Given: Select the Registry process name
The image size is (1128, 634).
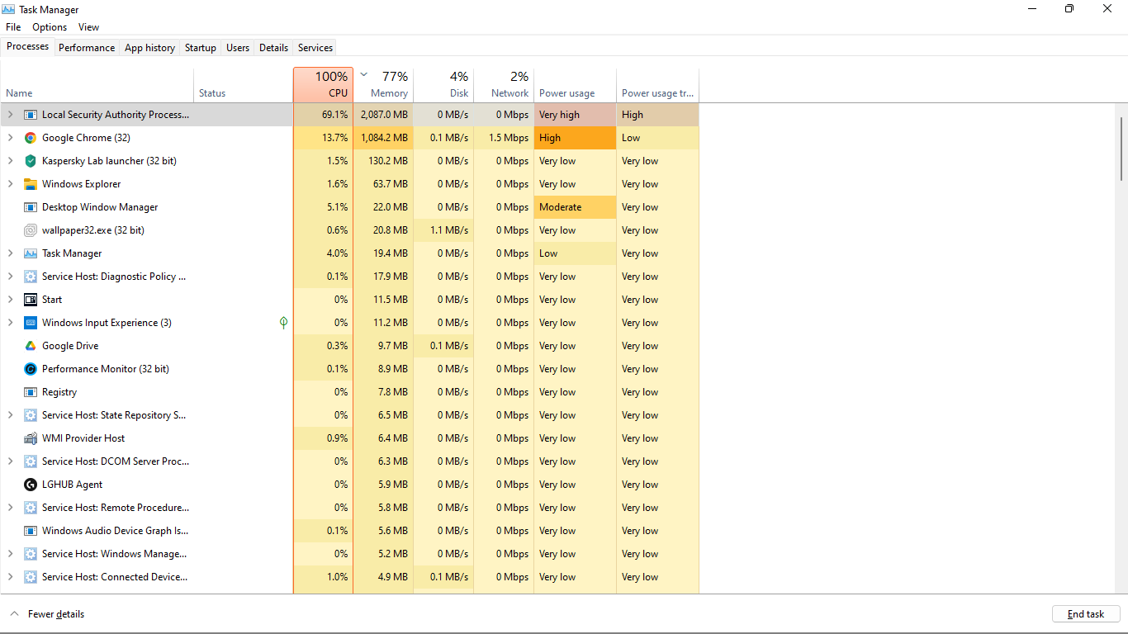Looking at the screenshot, I should point(59,392).
